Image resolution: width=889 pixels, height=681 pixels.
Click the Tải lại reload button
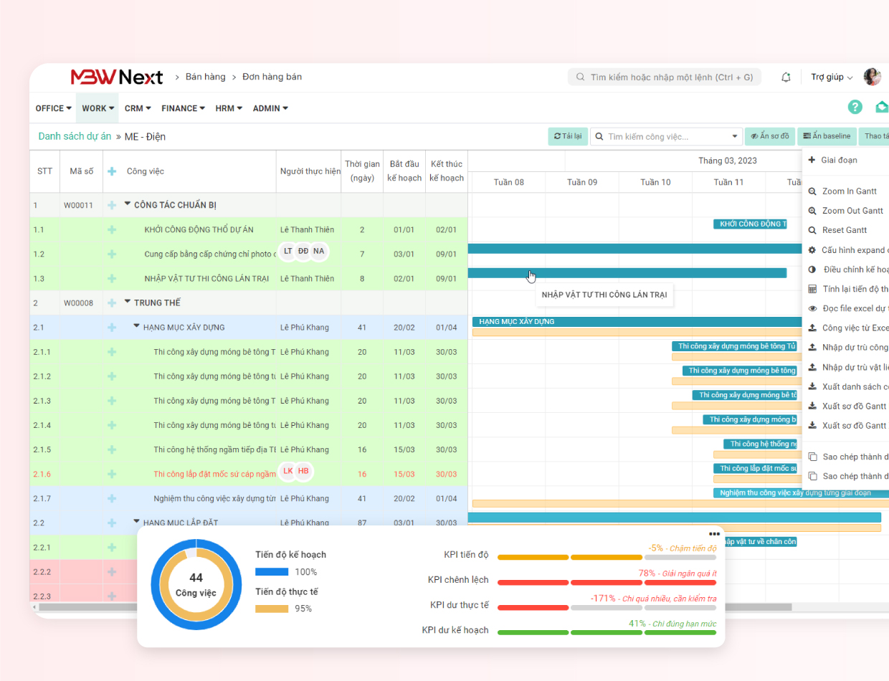click(x=567, y=136)
